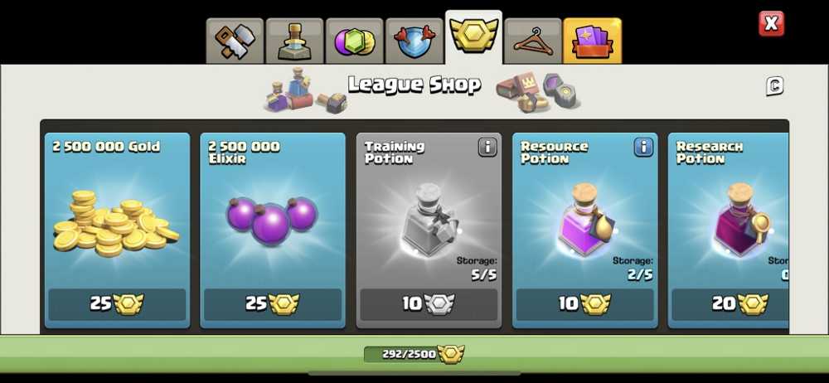Open the purple cards special offers tab
Image resolution: width=829 pixels, height=383 pixels.
click(593, 41)
